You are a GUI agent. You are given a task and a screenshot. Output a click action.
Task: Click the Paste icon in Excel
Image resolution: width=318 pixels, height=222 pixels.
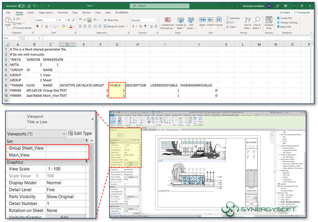[x=8, y=20]
